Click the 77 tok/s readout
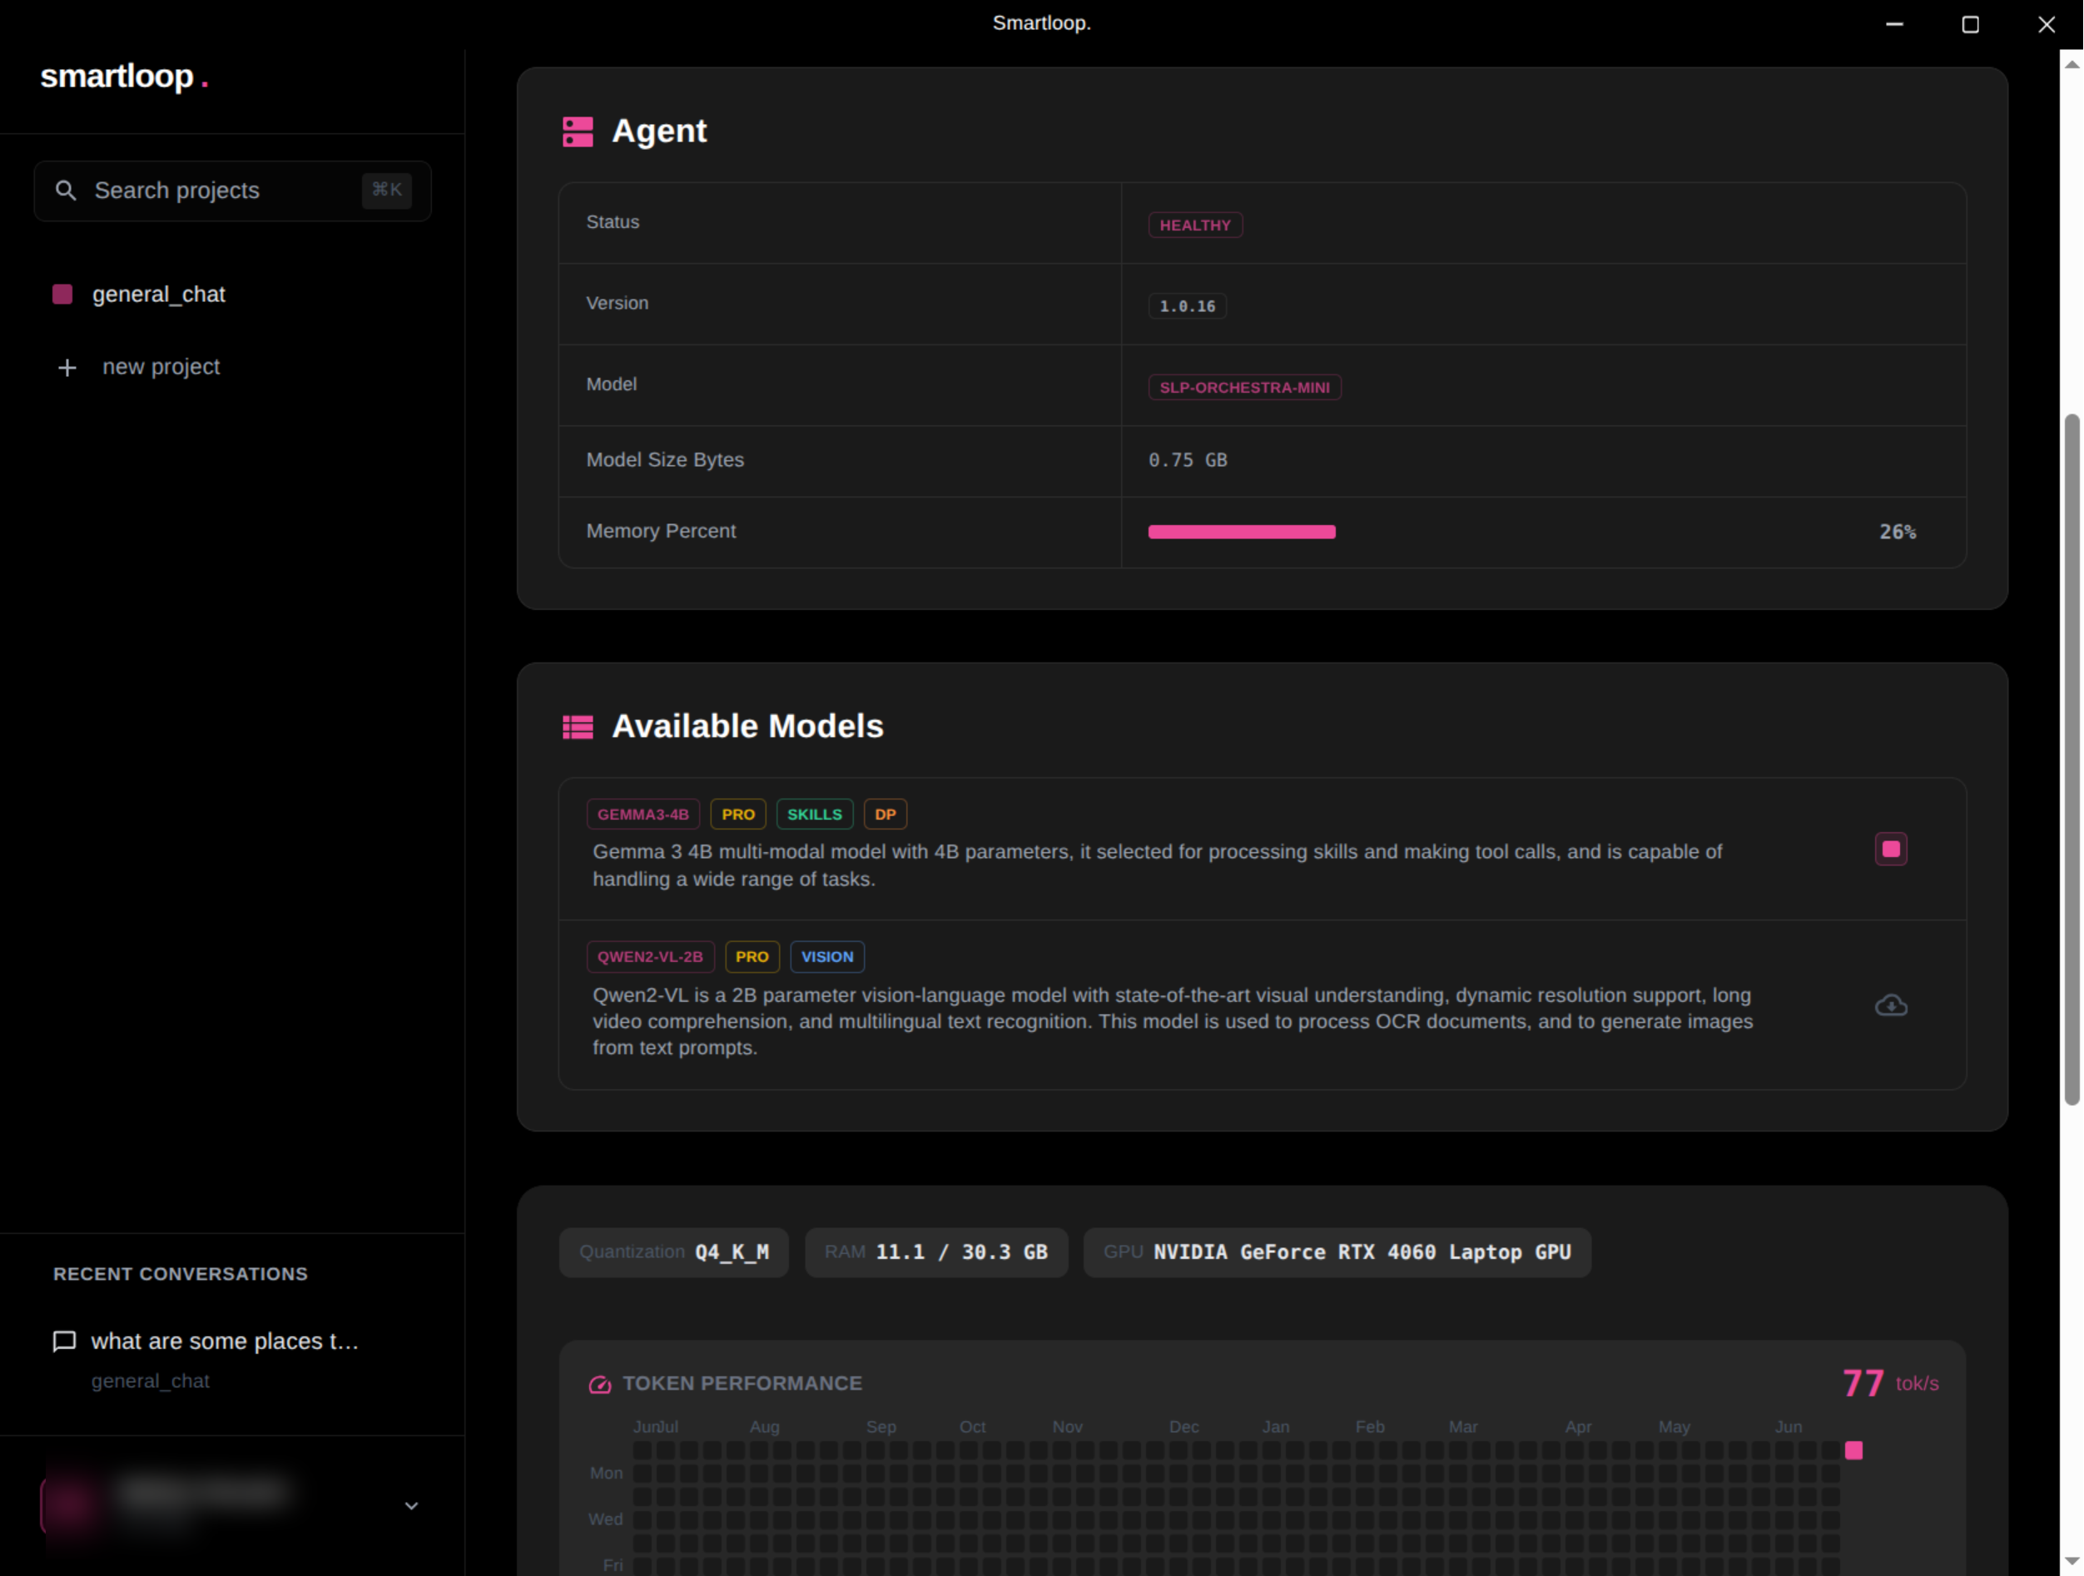 coord(1890,1383)
